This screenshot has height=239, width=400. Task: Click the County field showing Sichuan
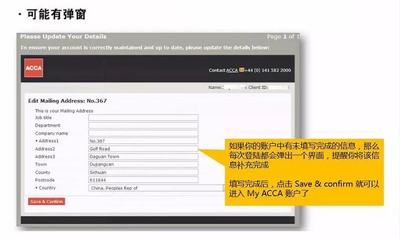(x=143, y=172)
